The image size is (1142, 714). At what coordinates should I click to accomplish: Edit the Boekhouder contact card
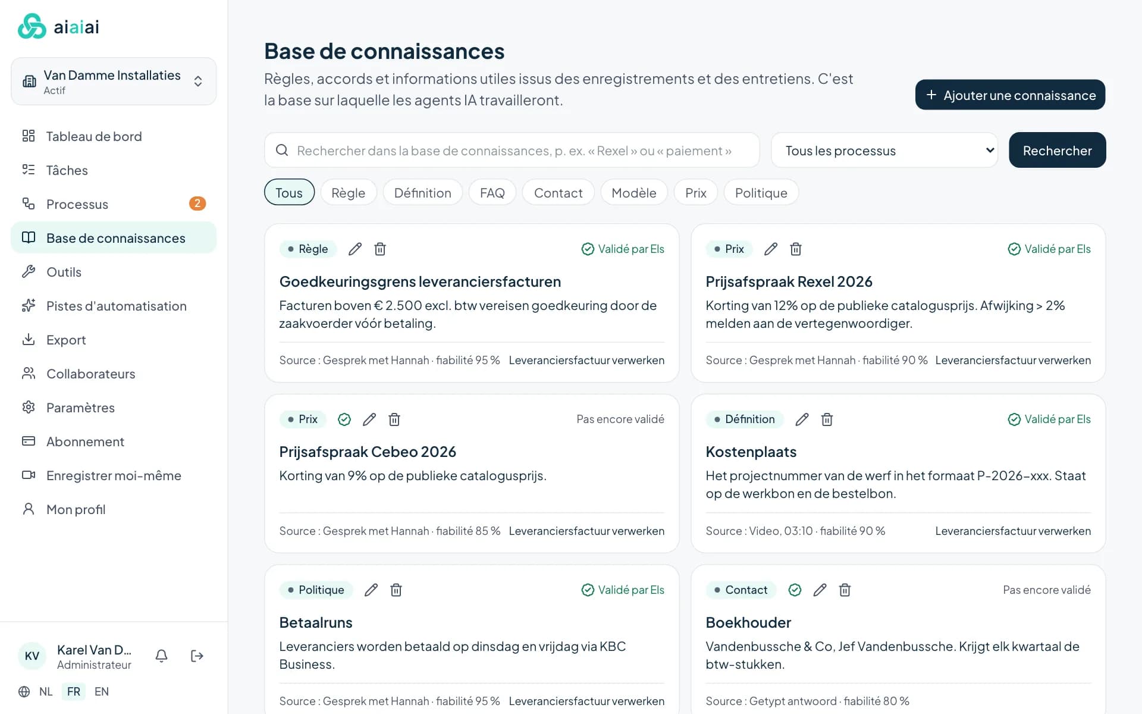tap(820, 590)
